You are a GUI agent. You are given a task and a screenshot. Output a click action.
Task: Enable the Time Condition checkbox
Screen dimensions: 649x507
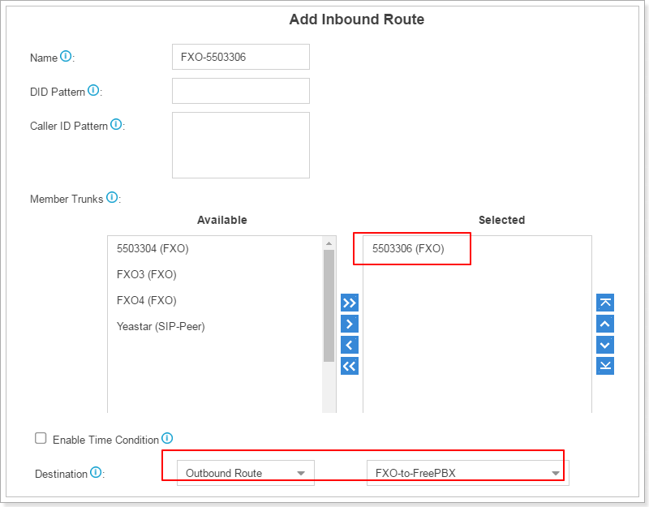click(x=41, y=438)
